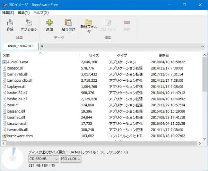The width and height of the screenshot is (208, 171).
Task: Click the date 2017/12/29 18:57:24
Action: [168, 105]
